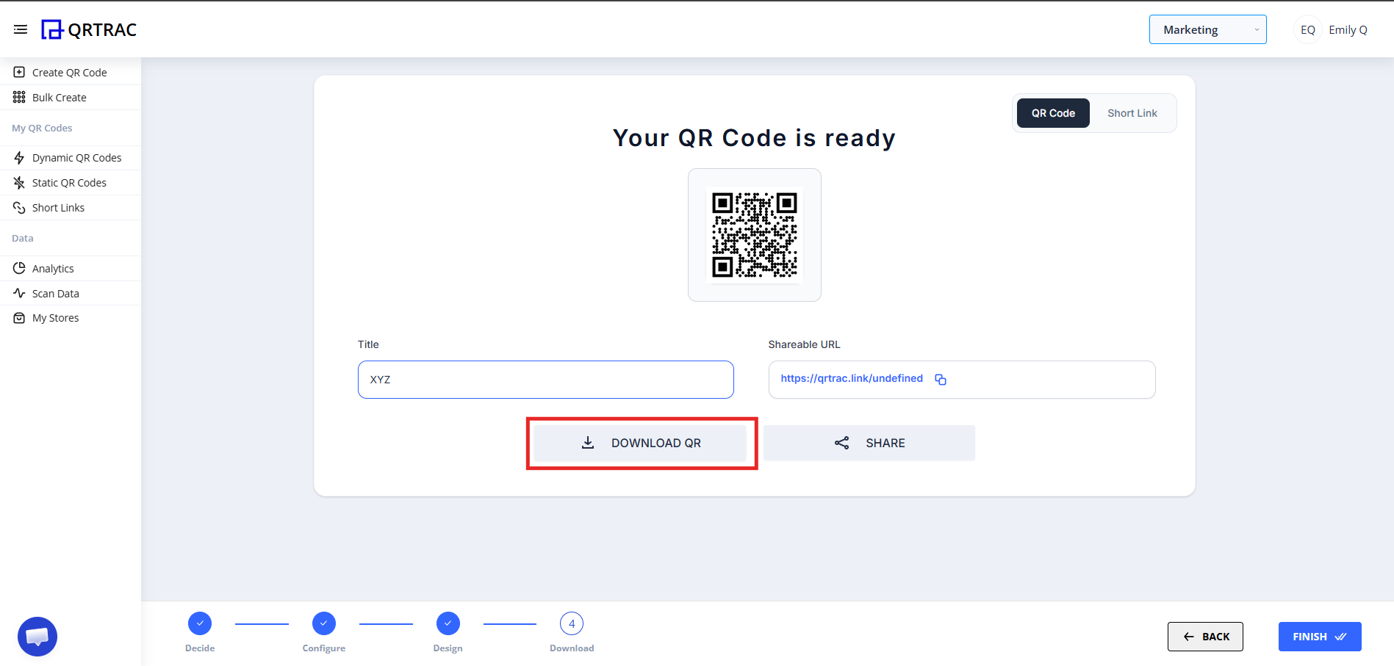
Task: Open the live chat bubble
Action: click(37, 636)
